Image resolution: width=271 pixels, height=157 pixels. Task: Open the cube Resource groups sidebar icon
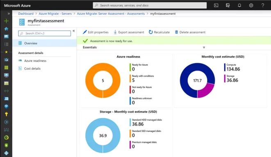click(x=6, y=60)
